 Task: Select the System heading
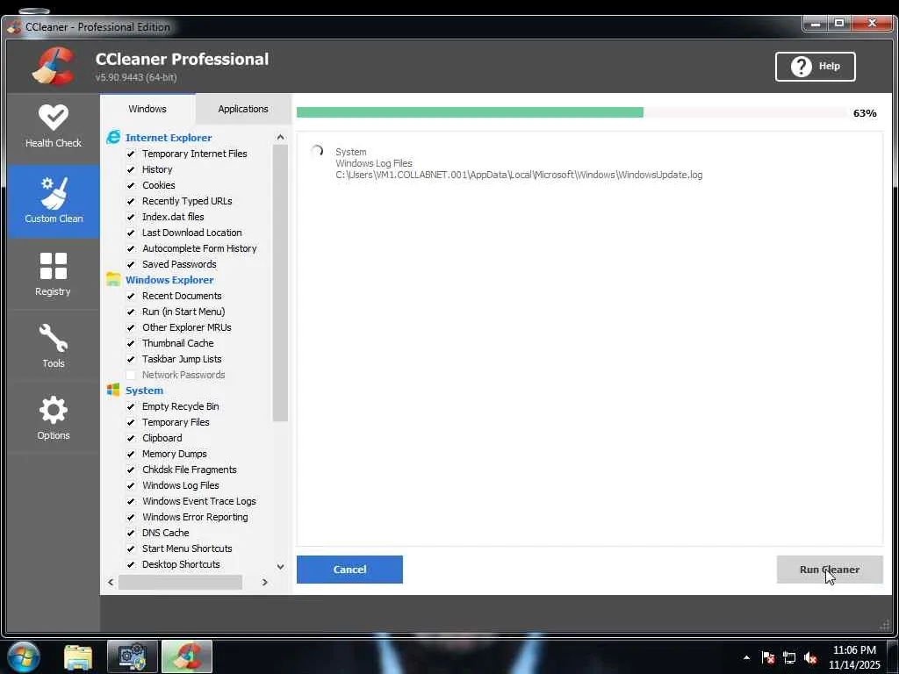point(145,391)
